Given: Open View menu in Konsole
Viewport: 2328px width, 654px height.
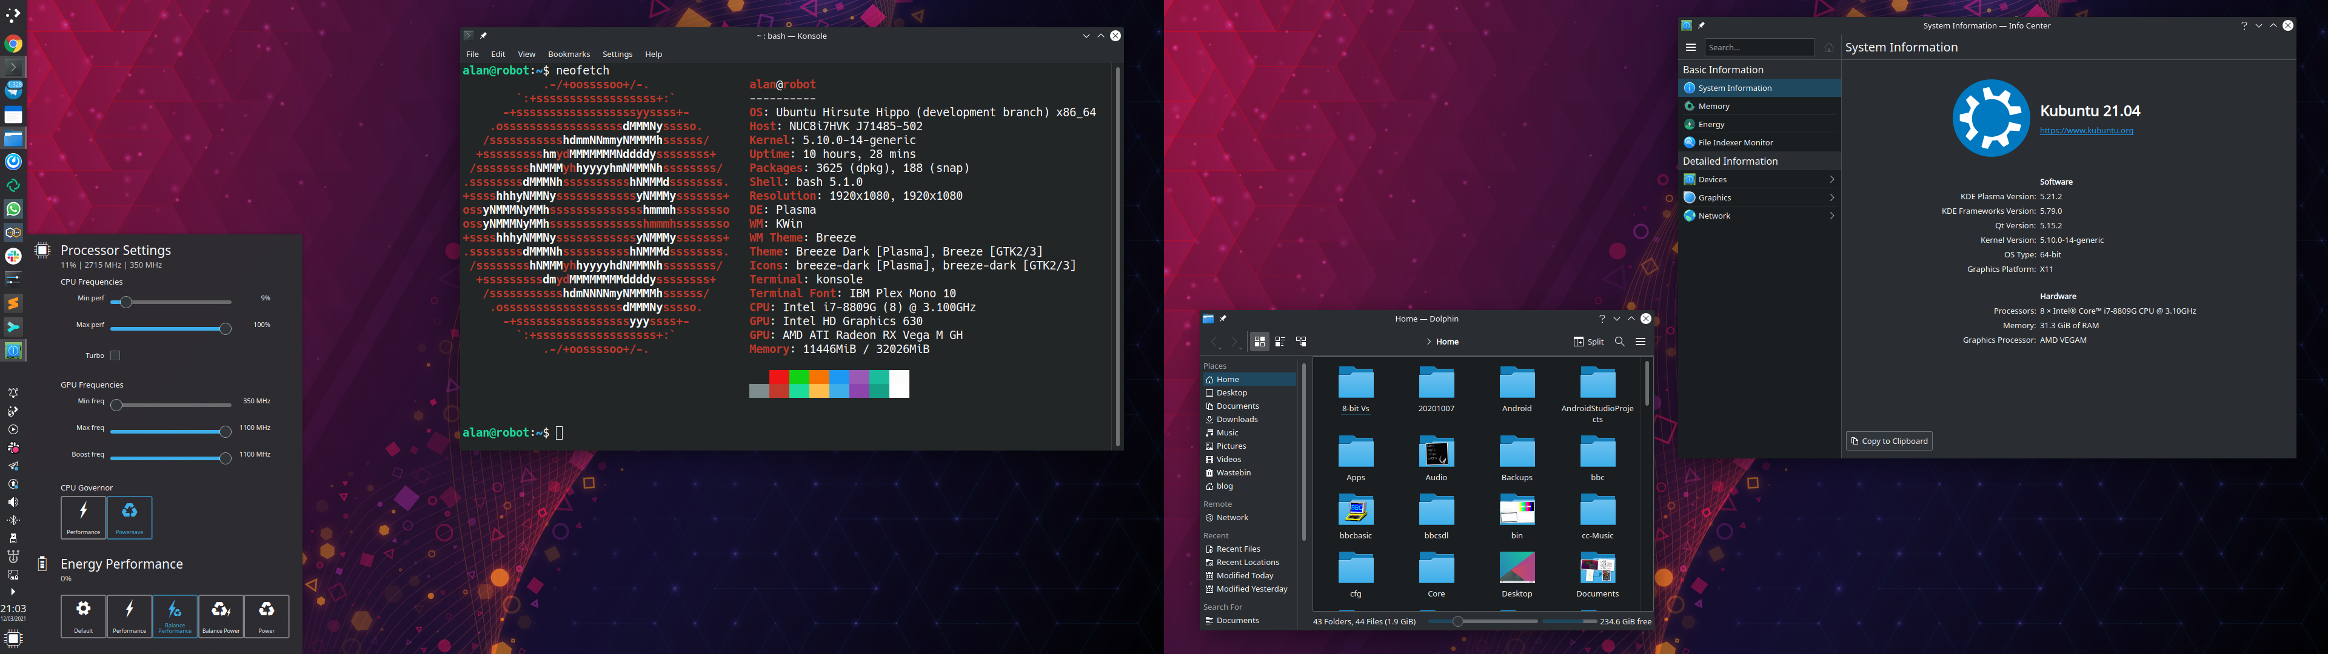Looking at the screenshot, I should point(526,54).
